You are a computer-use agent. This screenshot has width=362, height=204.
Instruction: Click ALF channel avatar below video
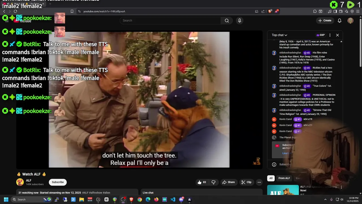point(20,182)
